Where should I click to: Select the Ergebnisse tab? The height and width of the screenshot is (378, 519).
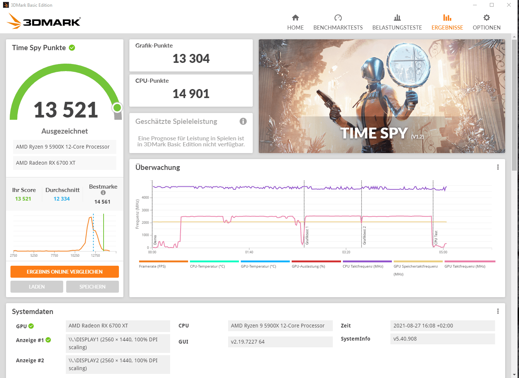447,22
